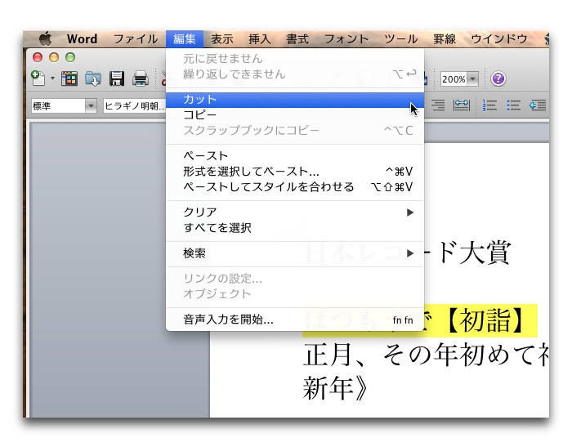Open the arrow beside New Document icon
Image resolution: width=572 pixels, height=447 pixels.
click(52, 78)
